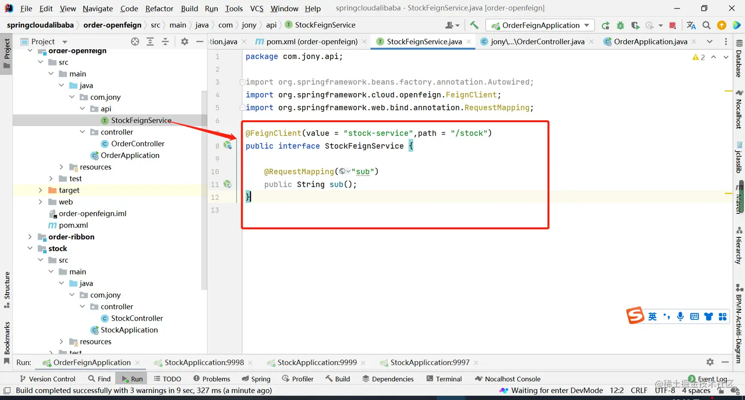The width and height of the screenshot is (745, 400).
Task: Open the Maven tool window strip
Action: [739, 197]
